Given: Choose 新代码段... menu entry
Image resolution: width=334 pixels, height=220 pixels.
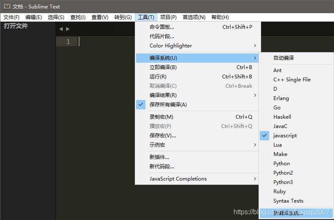Looking at the screenshot, I should [197, 167].
